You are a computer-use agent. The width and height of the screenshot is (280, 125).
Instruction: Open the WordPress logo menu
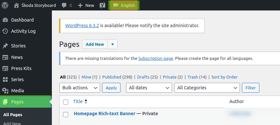click(x=5, y=5)
